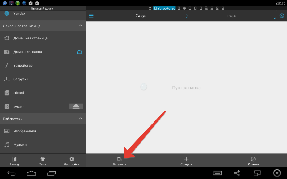The height and width of the screenshot is (179, 287).
Task: Open the sdcard storage entry
Action: pos(43,93)
